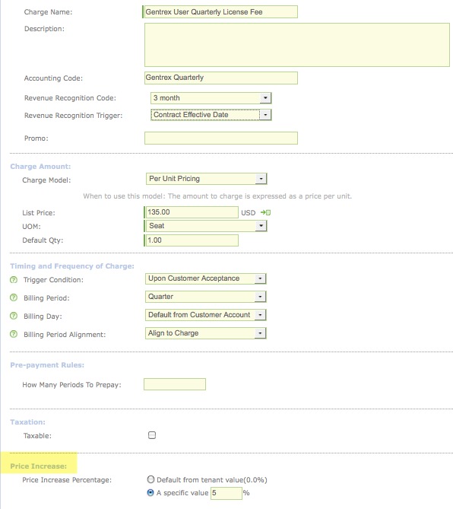
Task: Click the help icon beside Billing Period
Action: point(14,297)
